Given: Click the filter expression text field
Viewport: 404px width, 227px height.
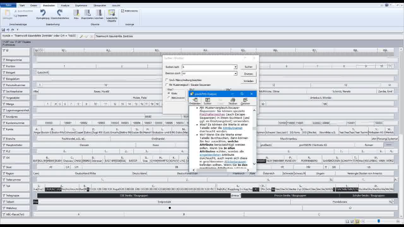Looking at the screenshot, I should (x=39, y=36).
